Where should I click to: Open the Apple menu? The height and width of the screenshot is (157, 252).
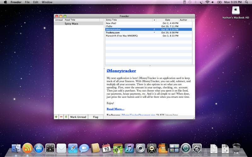[x=5, y=2]
